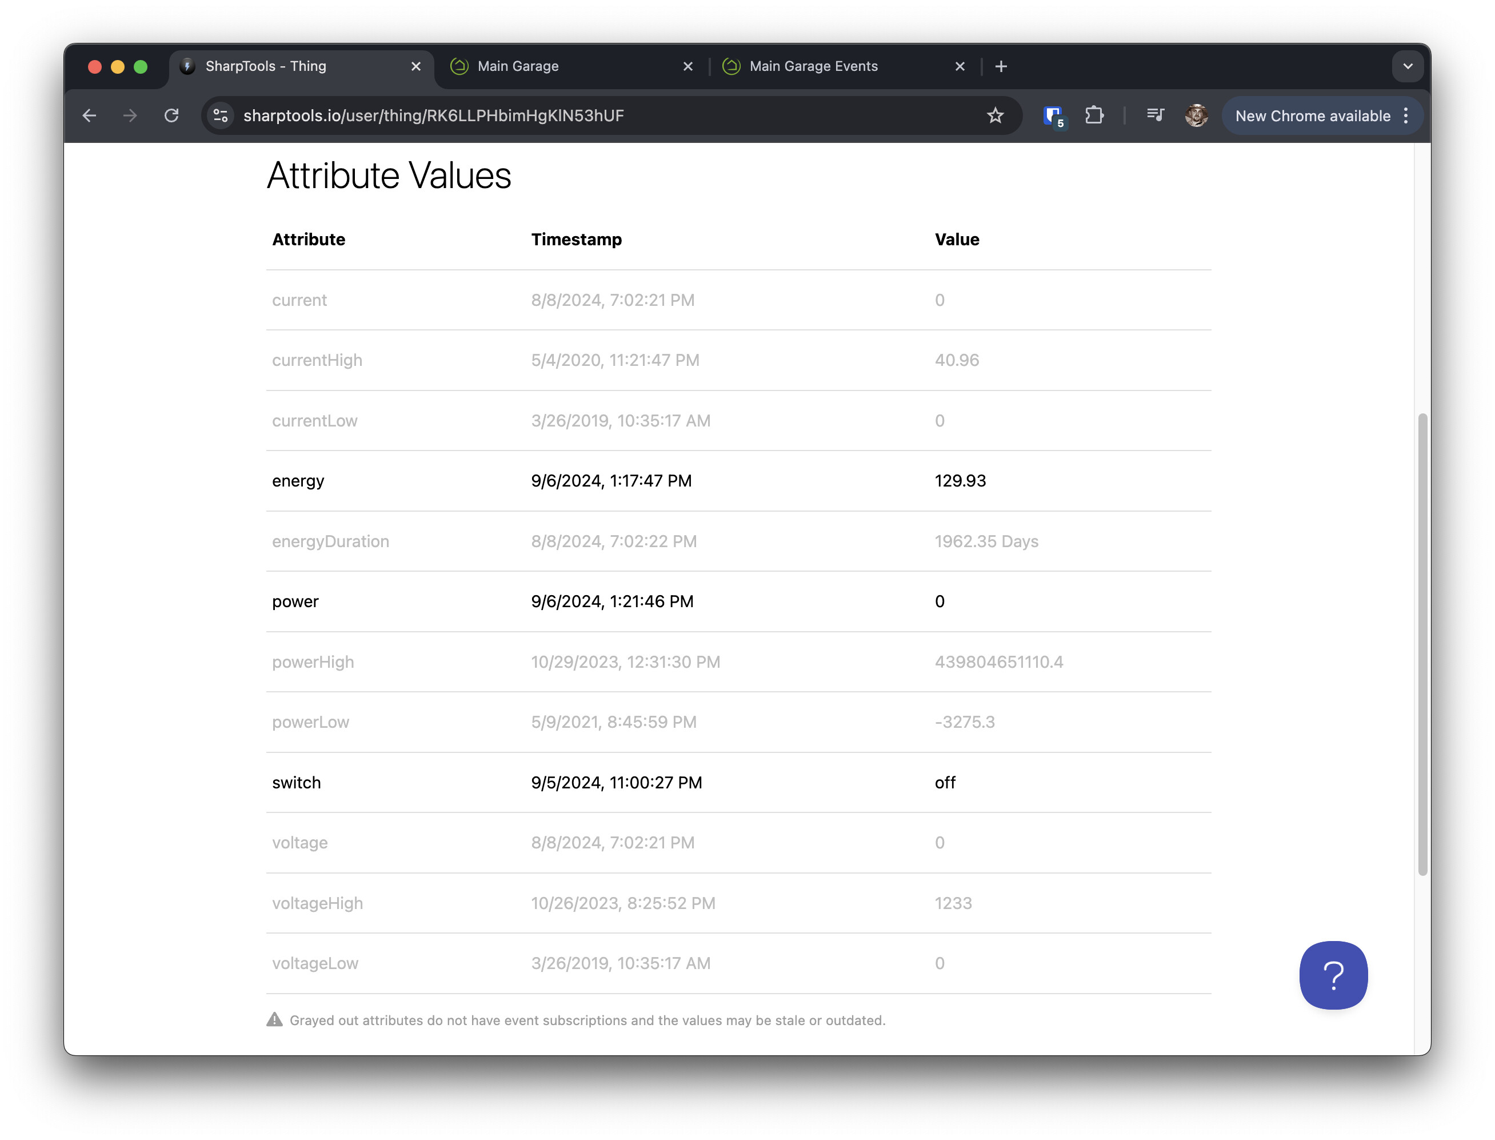This screenshot has height=1140, width=1495.
Task: Open the Bitwarden extension icon
Action: pyautogui.click(x=1053, y=116)
